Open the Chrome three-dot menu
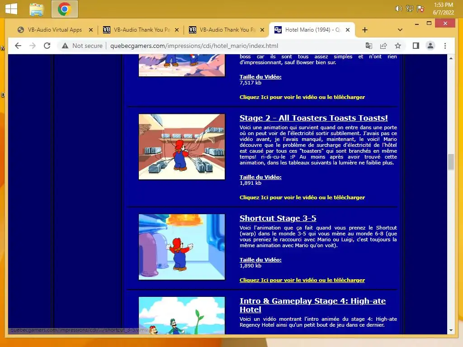 pyautogui.click(x=445, y=46)
